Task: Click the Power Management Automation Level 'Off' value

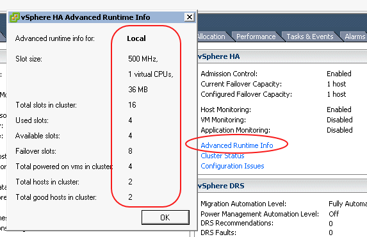Action: click(334, 214)
